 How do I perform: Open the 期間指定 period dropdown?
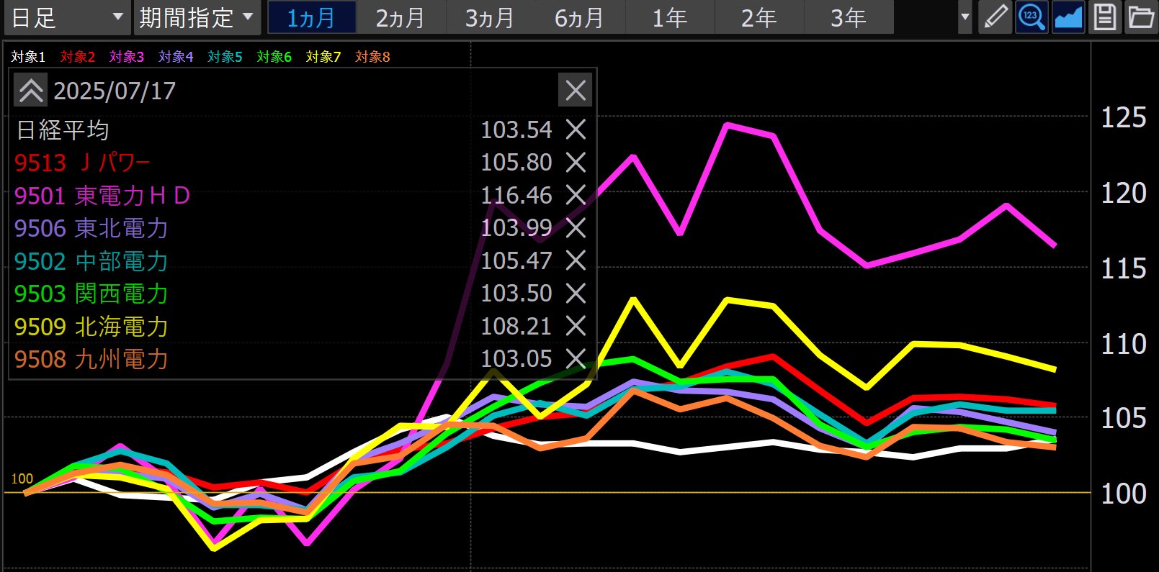[x=197, y=17]
